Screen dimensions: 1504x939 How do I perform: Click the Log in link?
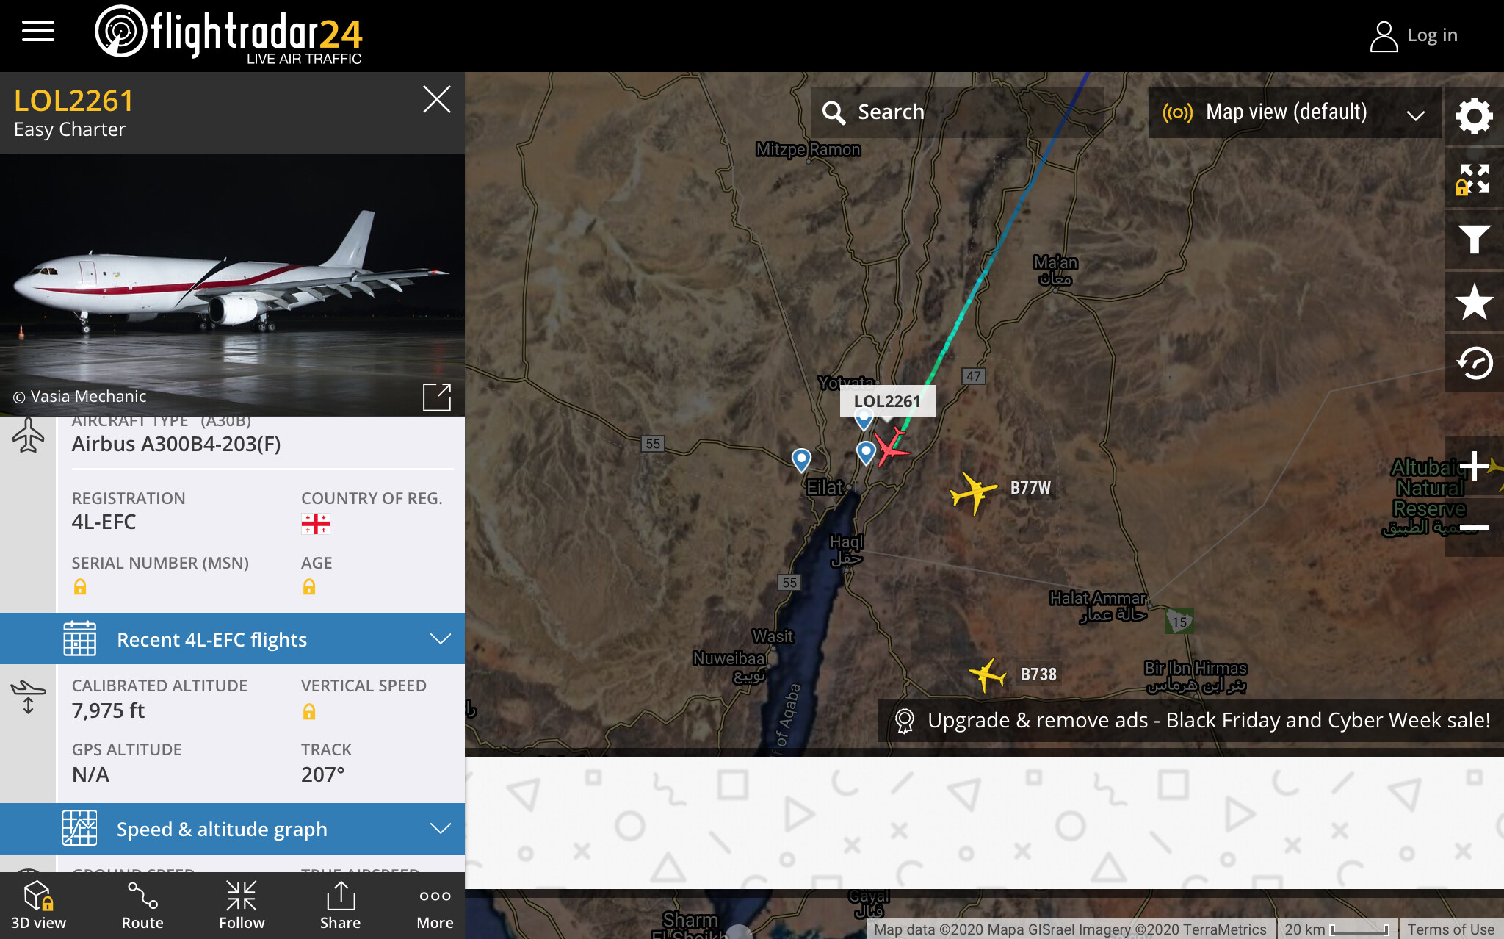click(1414, 35)
